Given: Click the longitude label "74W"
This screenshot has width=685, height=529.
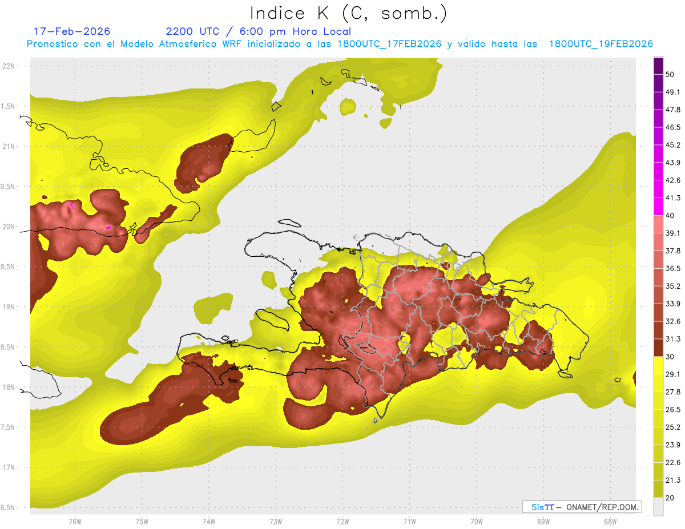Looking at the screenshot, I should pos(208,522).
